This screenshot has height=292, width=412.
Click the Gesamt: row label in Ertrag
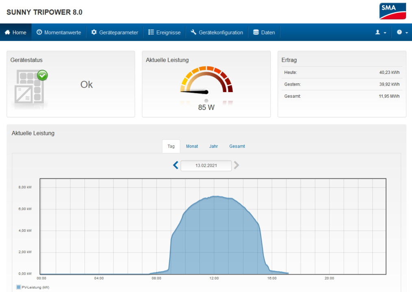coord(293,96)
